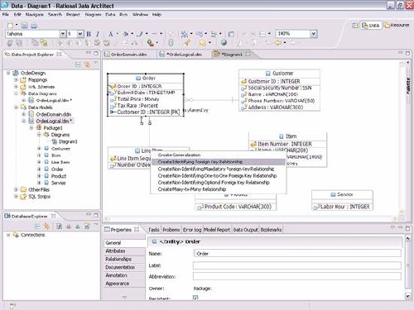Click the New toolbar icon

tap(10, 26)
